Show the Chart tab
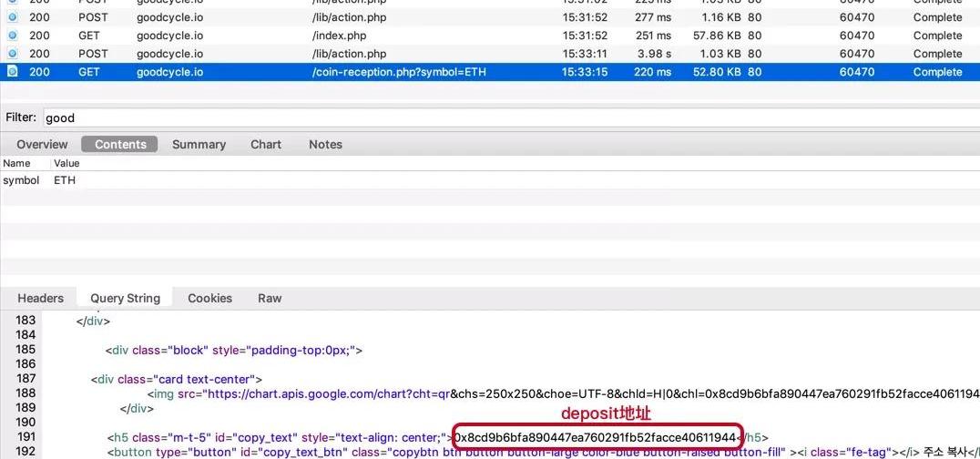This screenshot has height=459, width=980. 266,144
